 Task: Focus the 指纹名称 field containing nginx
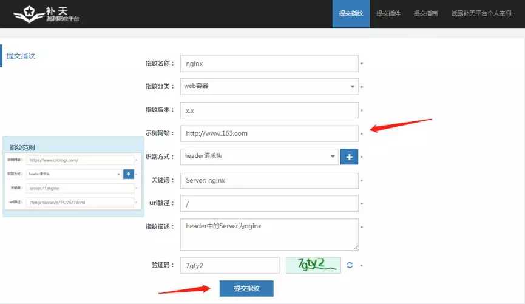tap(269, 63)
